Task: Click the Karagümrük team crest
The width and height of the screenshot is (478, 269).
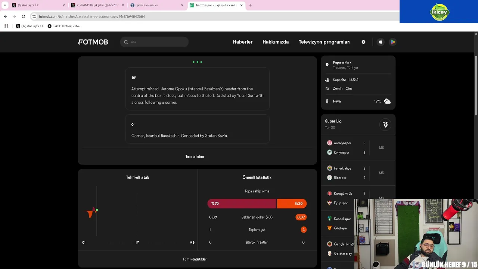Action: pos(329,194)
